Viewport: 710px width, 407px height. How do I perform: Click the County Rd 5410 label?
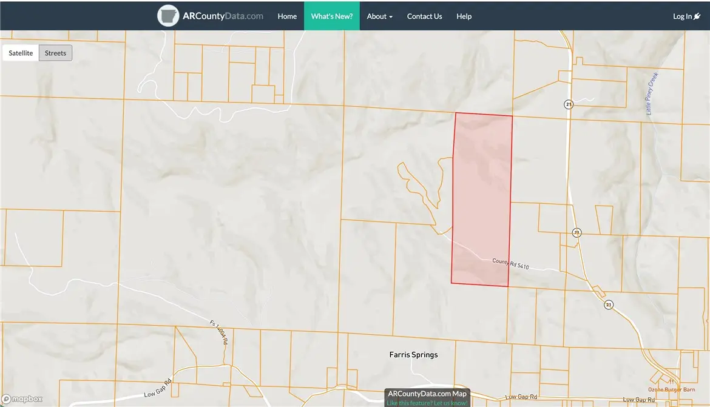[510, 263]
